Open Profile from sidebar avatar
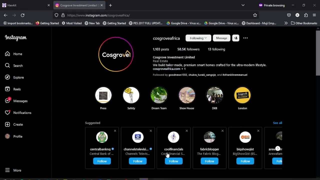 click(x=14, y=136)
